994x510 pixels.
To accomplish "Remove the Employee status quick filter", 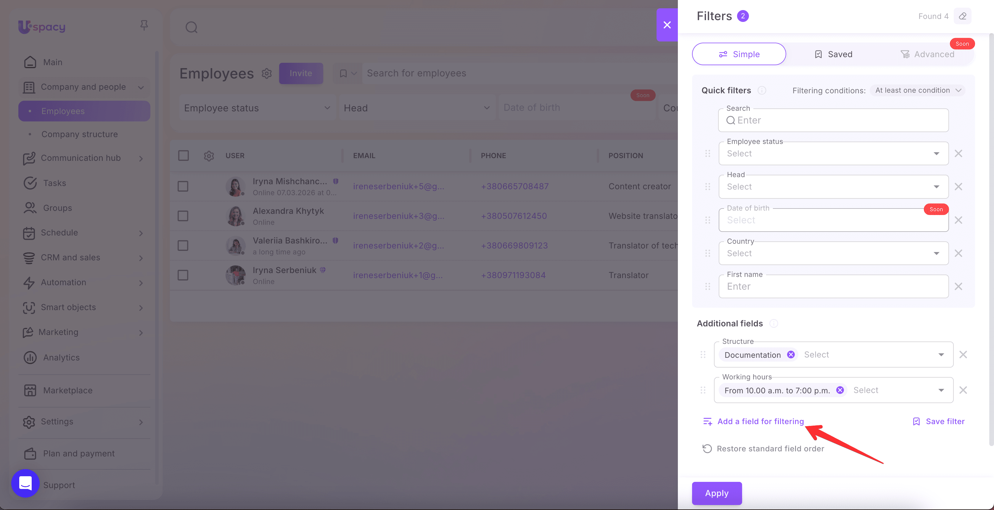I will point(958,154).
